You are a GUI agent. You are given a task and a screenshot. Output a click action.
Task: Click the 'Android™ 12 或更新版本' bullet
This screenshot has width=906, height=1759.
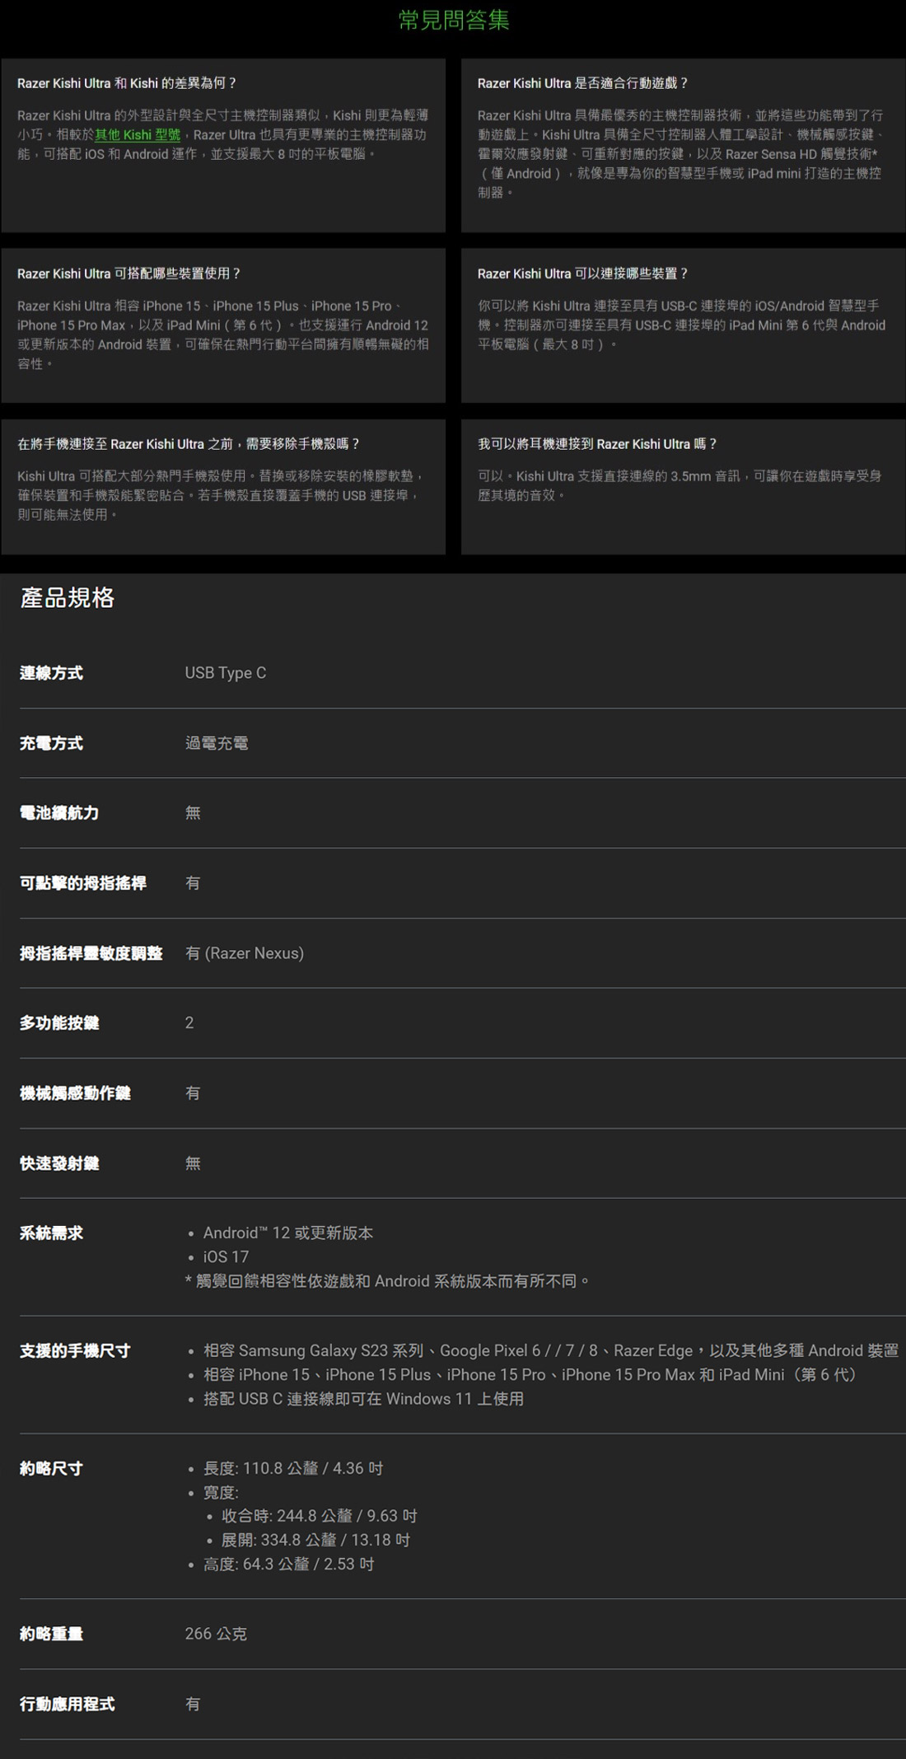click(x=288, y=1233)
